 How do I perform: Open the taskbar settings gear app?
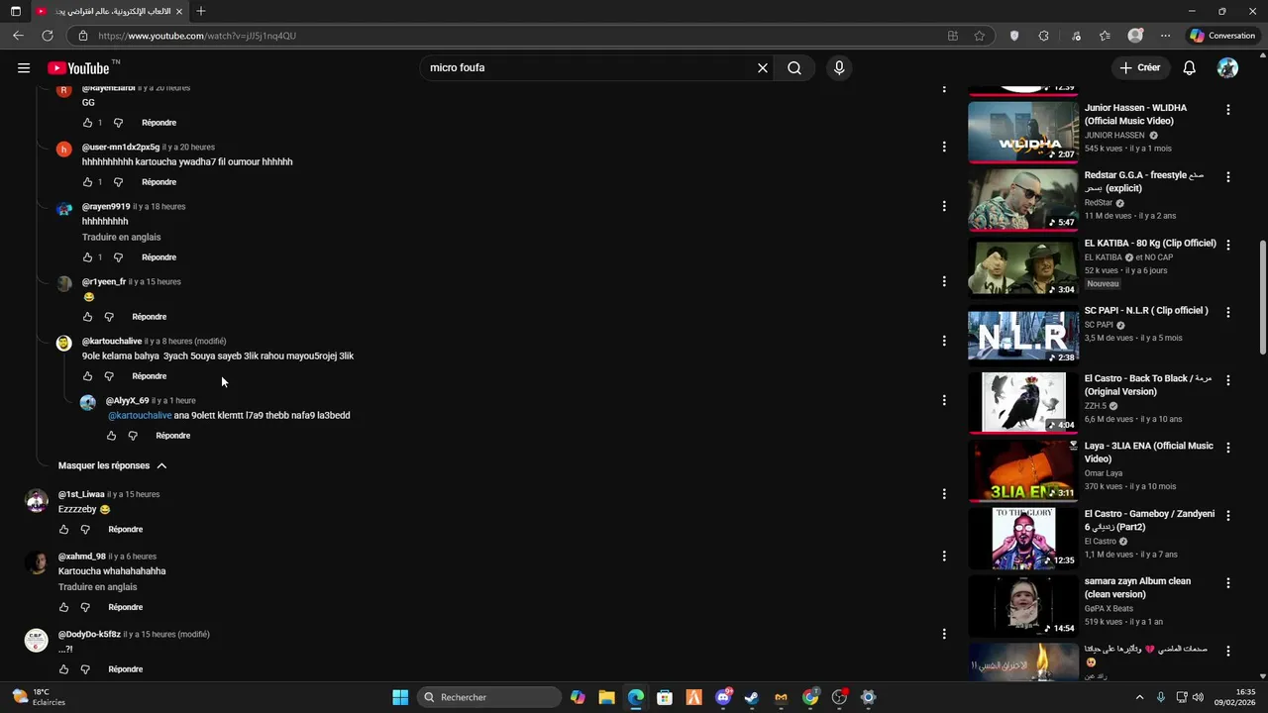(868, 697)
